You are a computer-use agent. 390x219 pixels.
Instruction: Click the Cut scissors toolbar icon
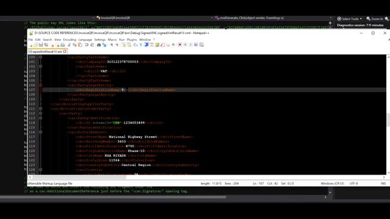69,45
